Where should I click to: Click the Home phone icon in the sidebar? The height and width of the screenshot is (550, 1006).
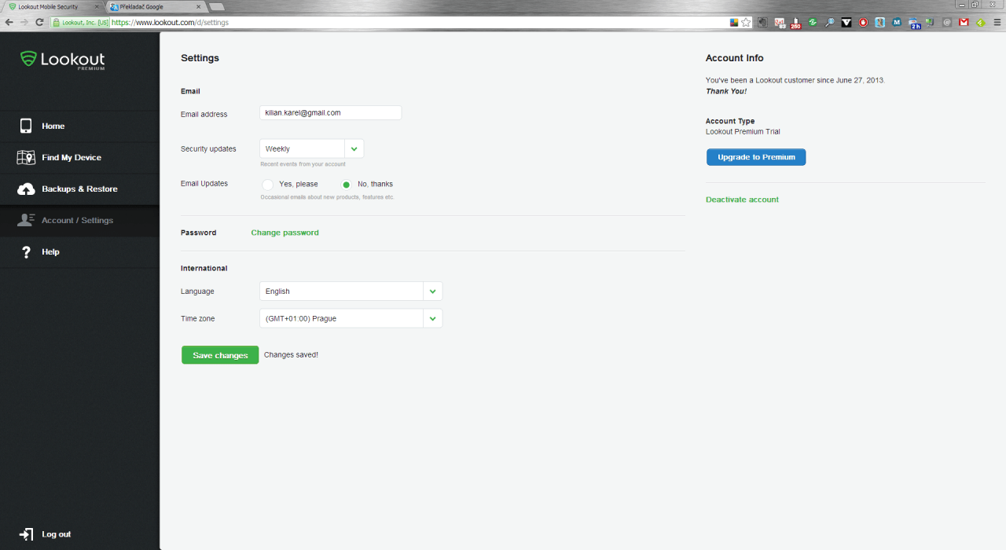coord(26,126)
